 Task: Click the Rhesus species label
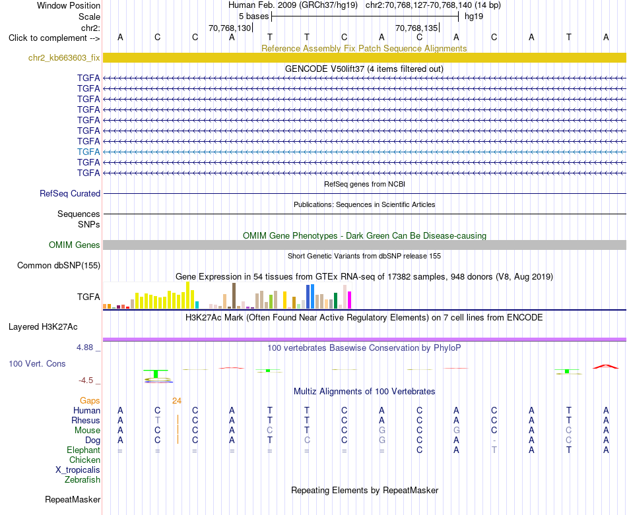click(86, 420)
